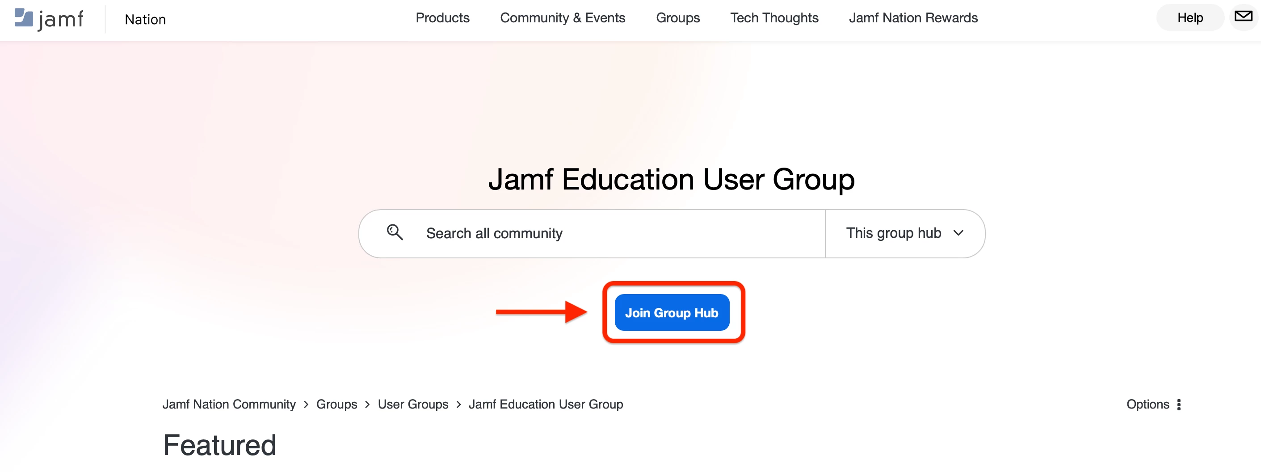Open the Options menu label

pyautogui.click(x=1148, y=405)
